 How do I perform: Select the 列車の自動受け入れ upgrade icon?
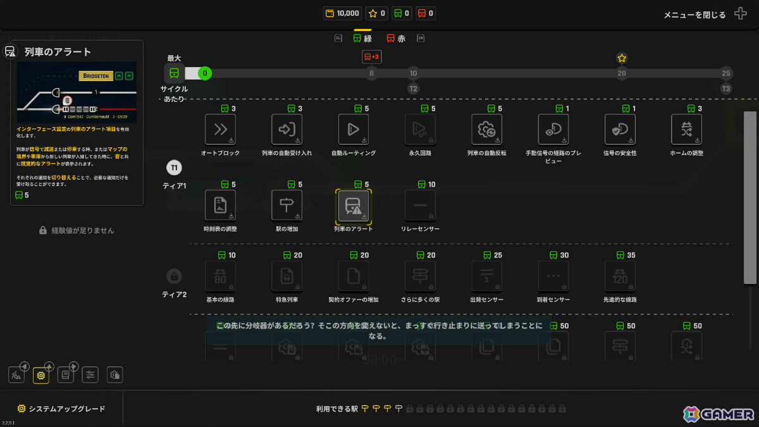[x=287, y=130]
